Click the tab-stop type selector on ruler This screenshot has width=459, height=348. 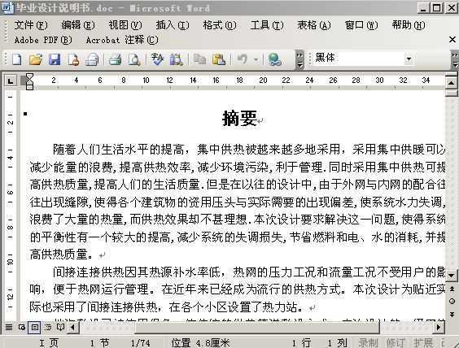pyautogui.click(x=11, y=80)
